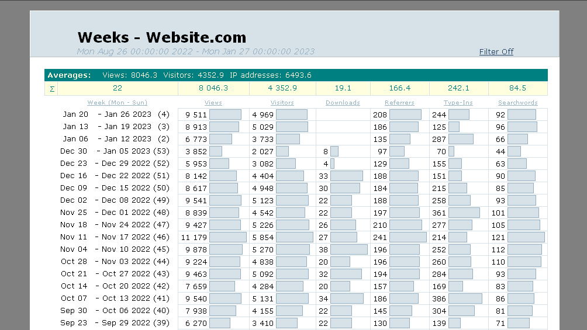The image size is (587, 330).
Task: Click the Type-Ins column header
Action: click(458, 103)
